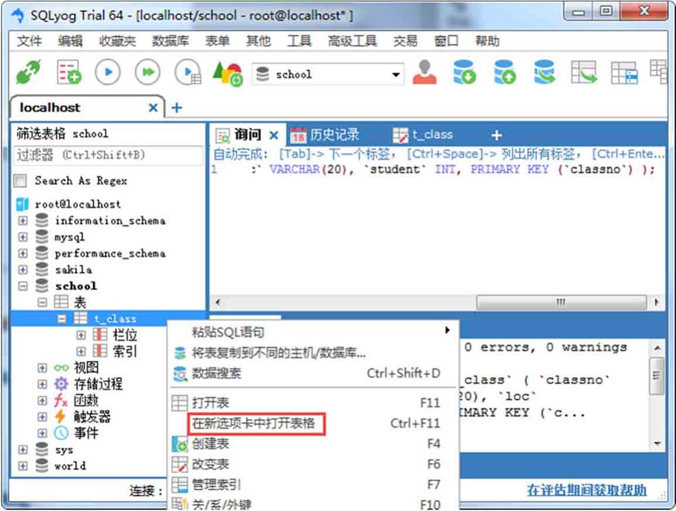Click the schema designer table icon
The height and width of the screenshot is (511, 676).
tap(624, 73)
